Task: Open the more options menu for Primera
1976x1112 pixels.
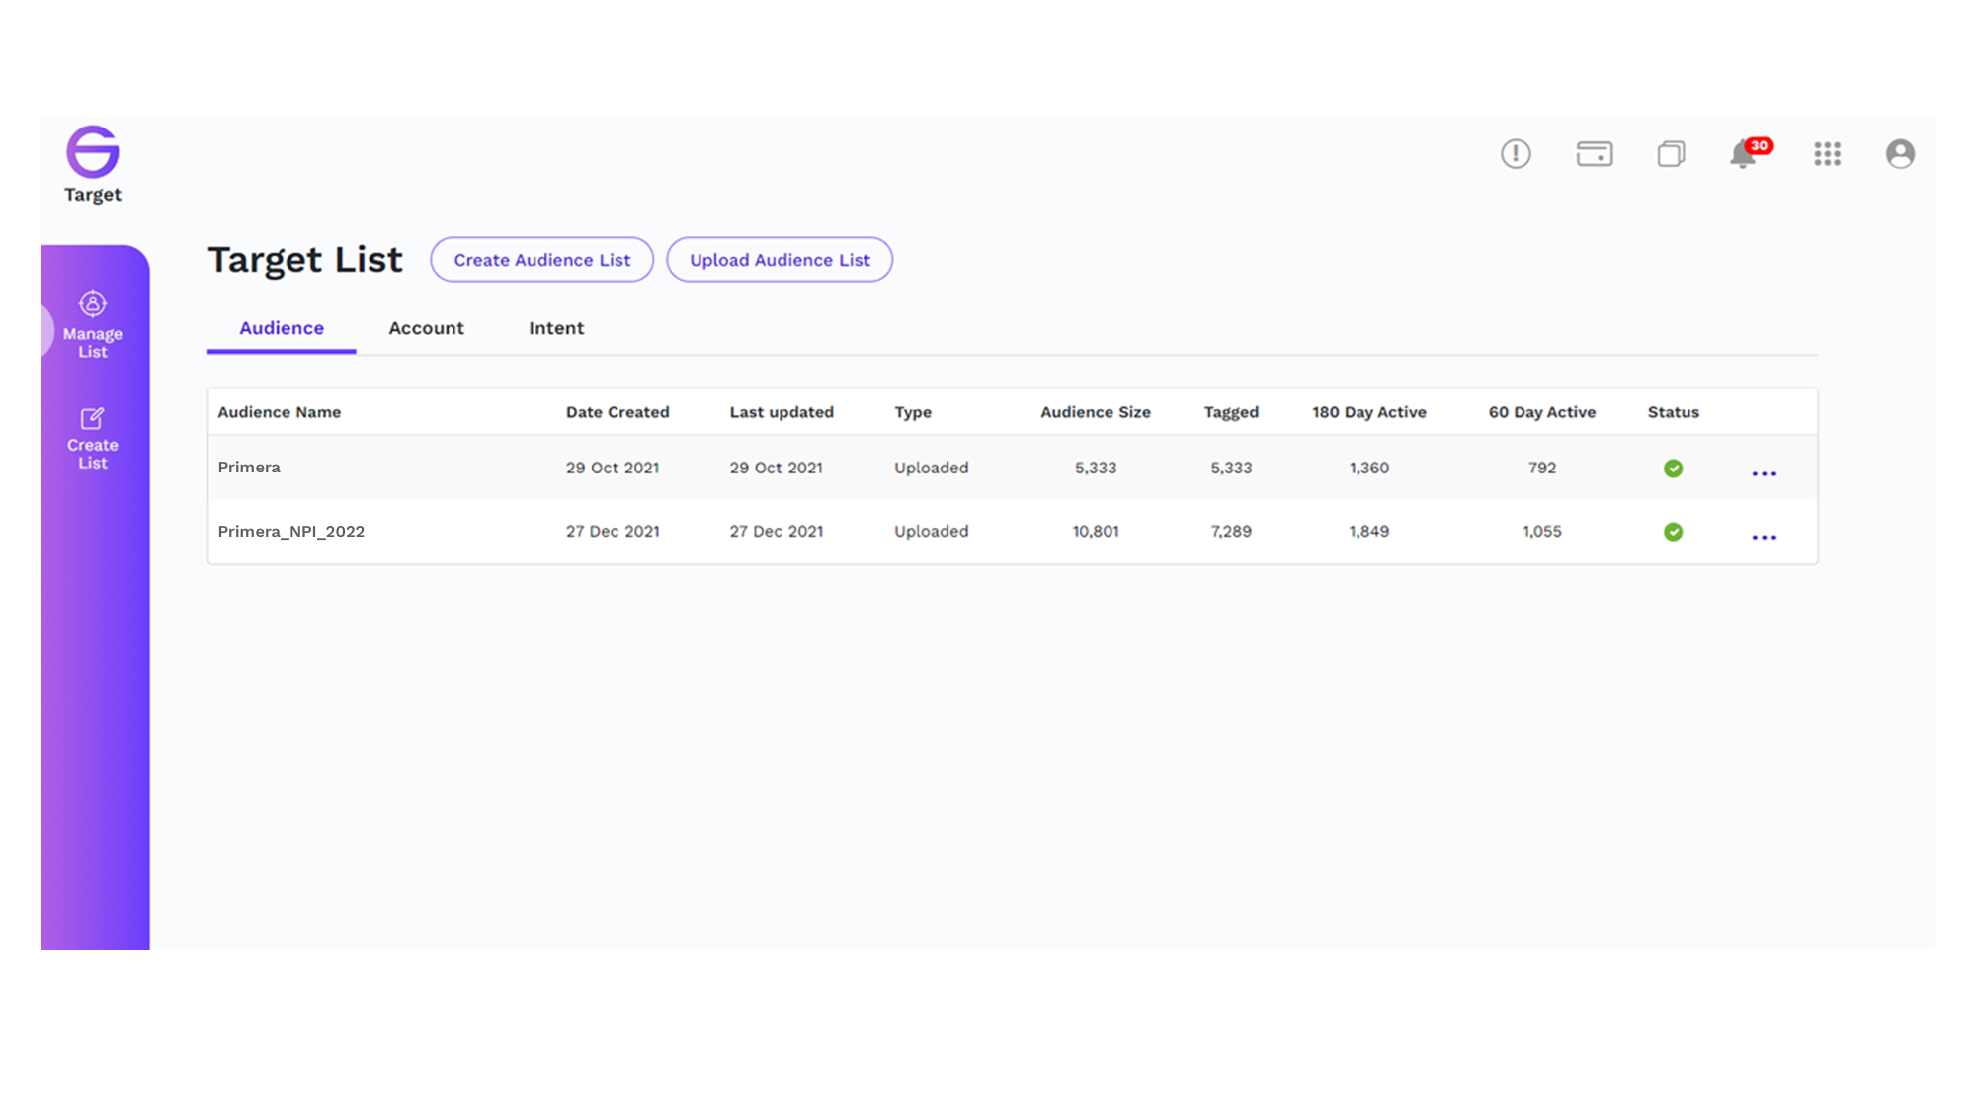Action: [x=1765, y=473]
